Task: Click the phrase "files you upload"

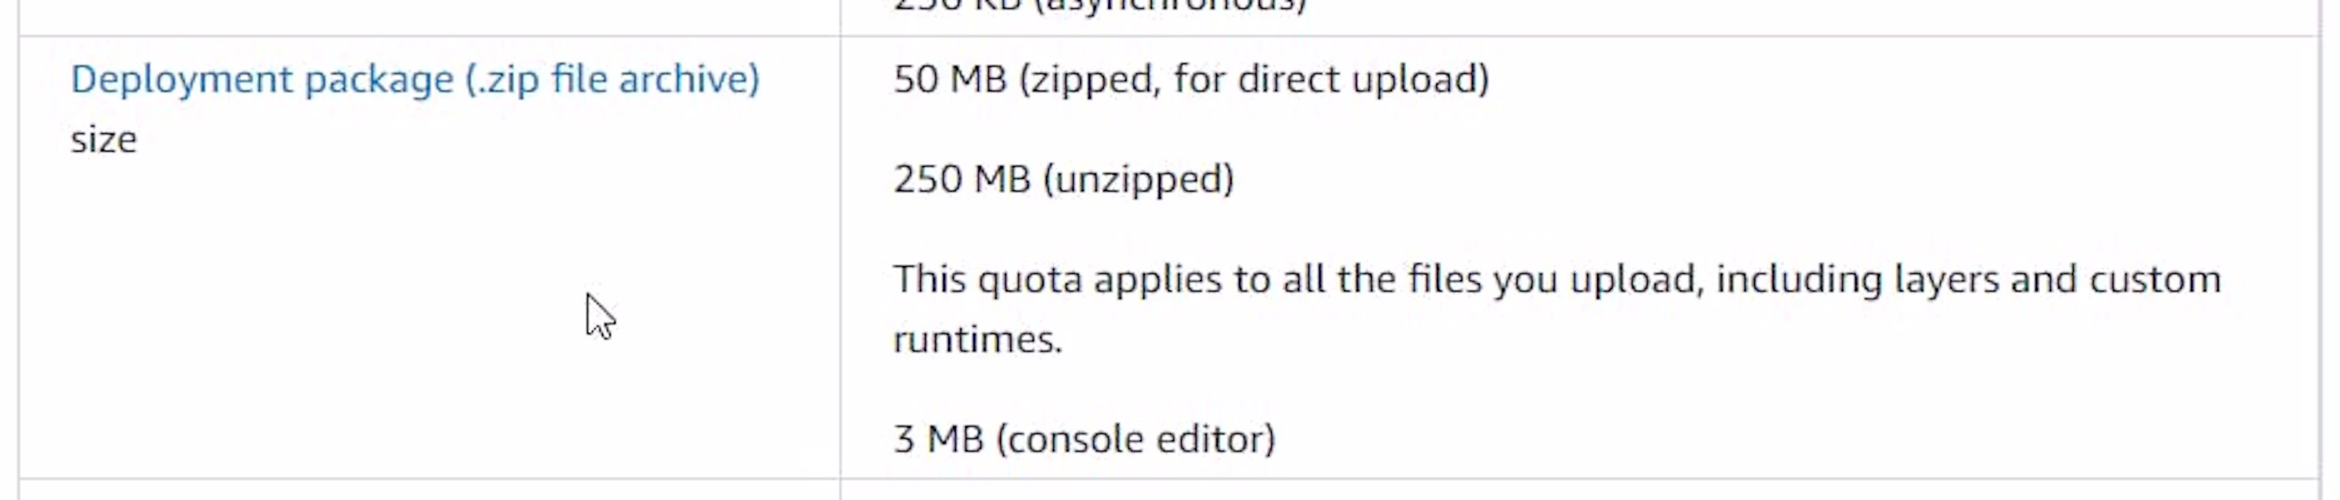Action: coord(1551,279)
